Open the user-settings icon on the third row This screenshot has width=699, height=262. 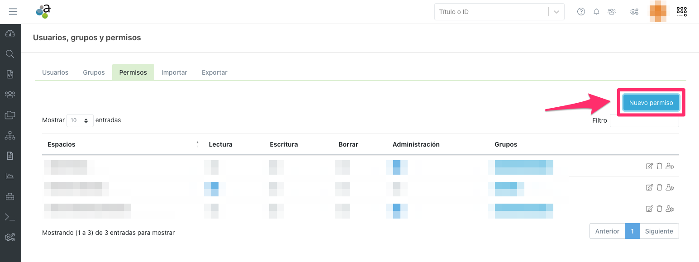click(x=670, y=209)
